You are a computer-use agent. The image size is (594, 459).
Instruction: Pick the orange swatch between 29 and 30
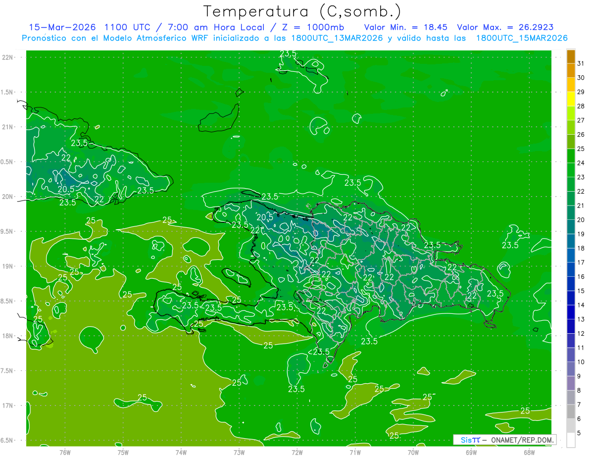coord(571,85)
